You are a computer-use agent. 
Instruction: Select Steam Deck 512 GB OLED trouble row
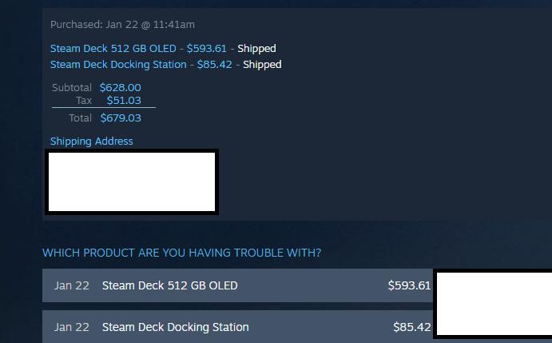click(x=237, y=285)
